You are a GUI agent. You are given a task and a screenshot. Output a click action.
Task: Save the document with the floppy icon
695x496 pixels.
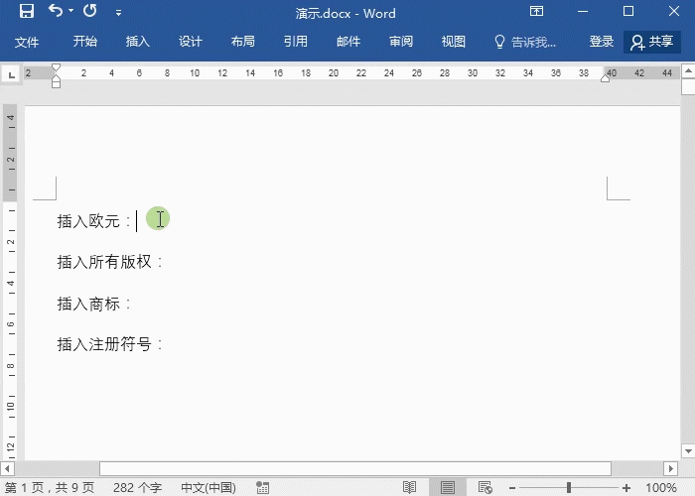27,11
